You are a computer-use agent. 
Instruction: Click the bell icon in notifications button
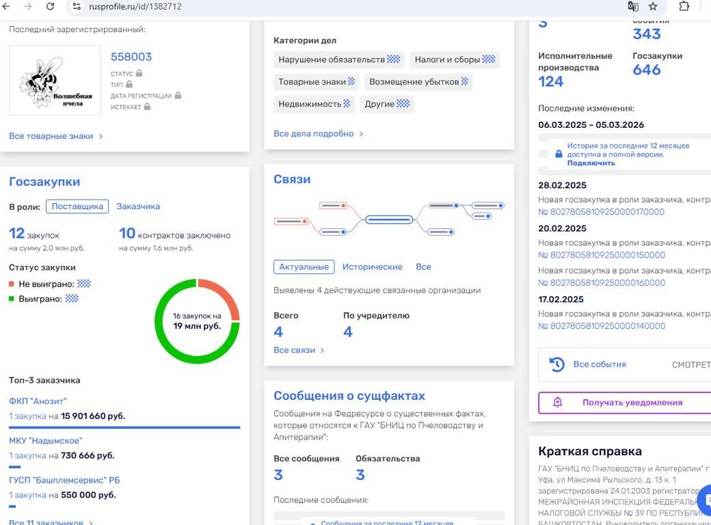558,402
